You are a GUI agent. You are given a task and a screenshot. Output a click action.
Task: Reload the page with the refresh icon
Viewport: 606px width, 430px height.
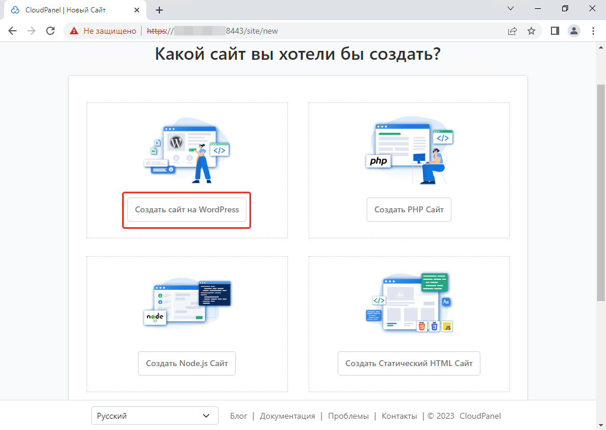pyautogui.click(x=50, y=31)
